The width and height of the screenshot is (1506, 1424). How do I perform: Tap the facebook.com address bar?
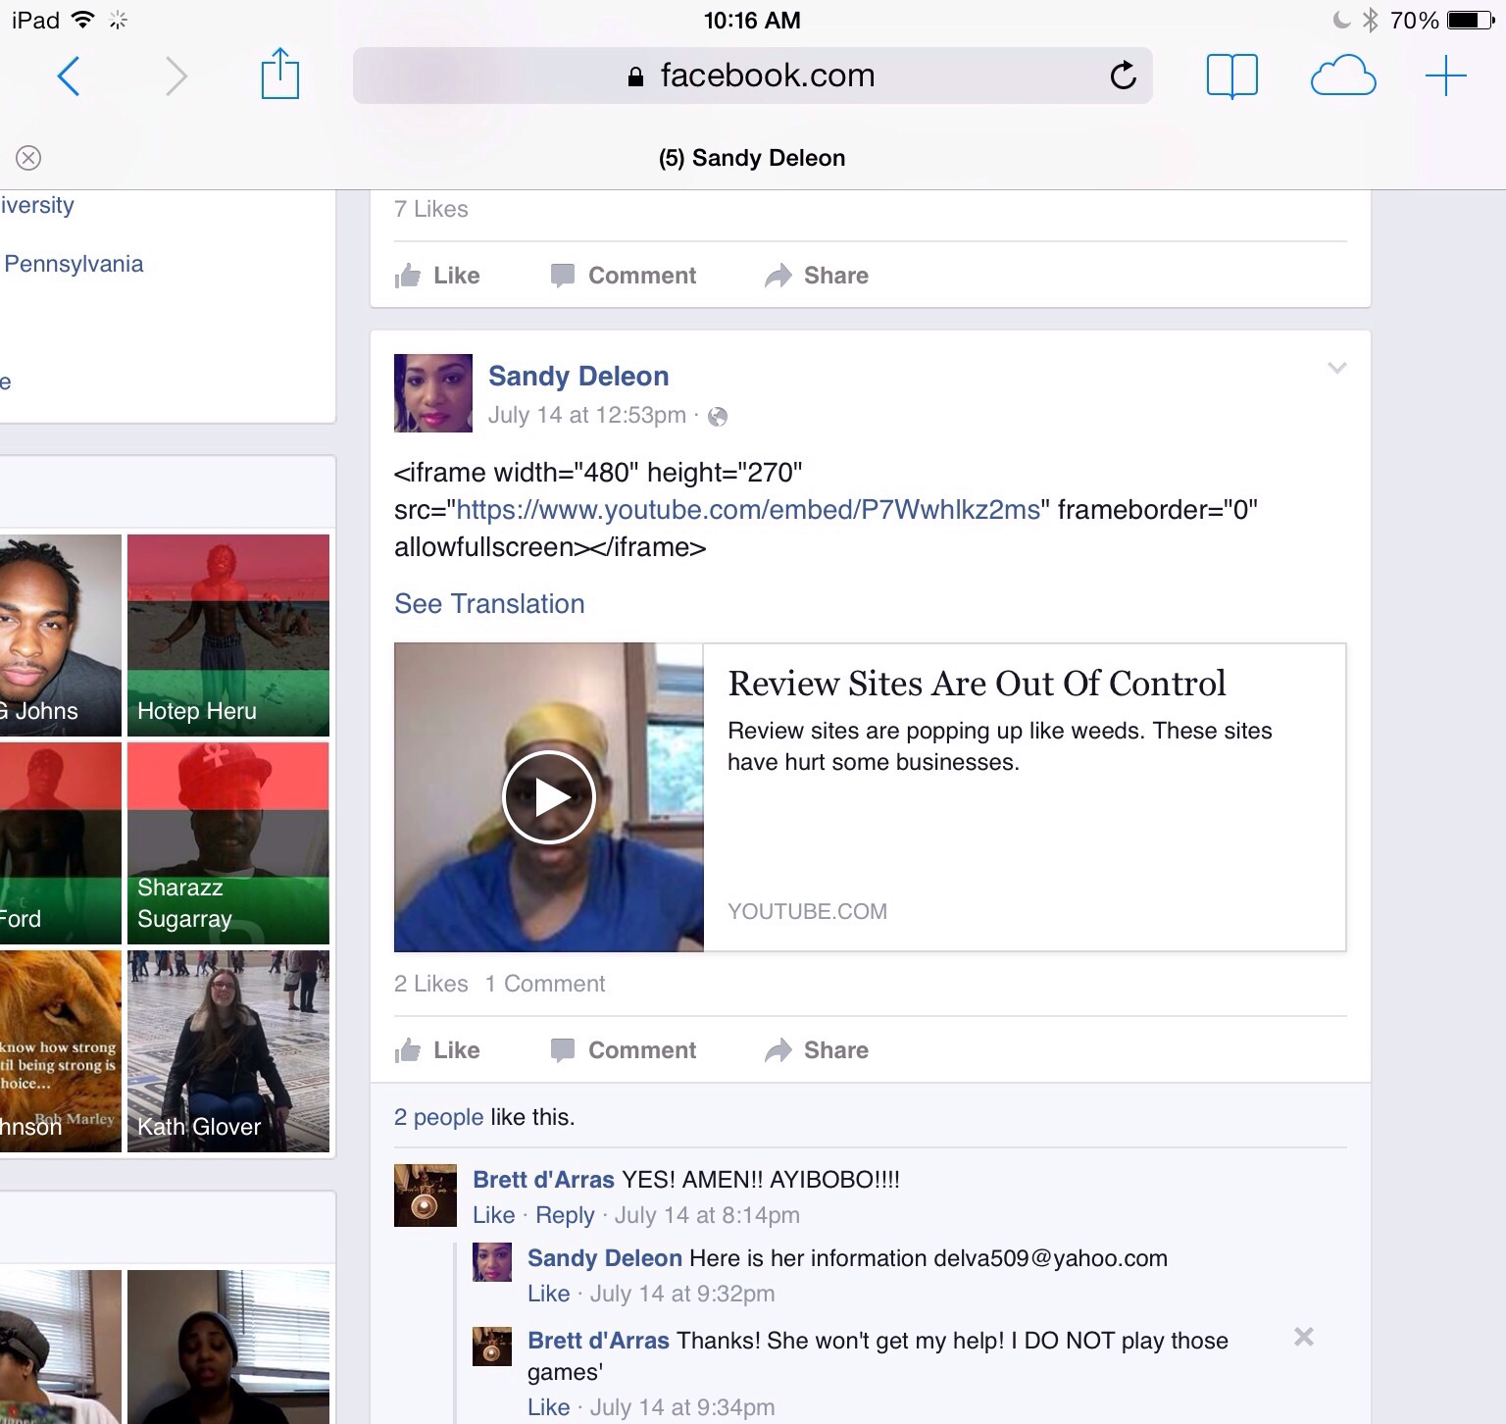(x=752, y=76)
